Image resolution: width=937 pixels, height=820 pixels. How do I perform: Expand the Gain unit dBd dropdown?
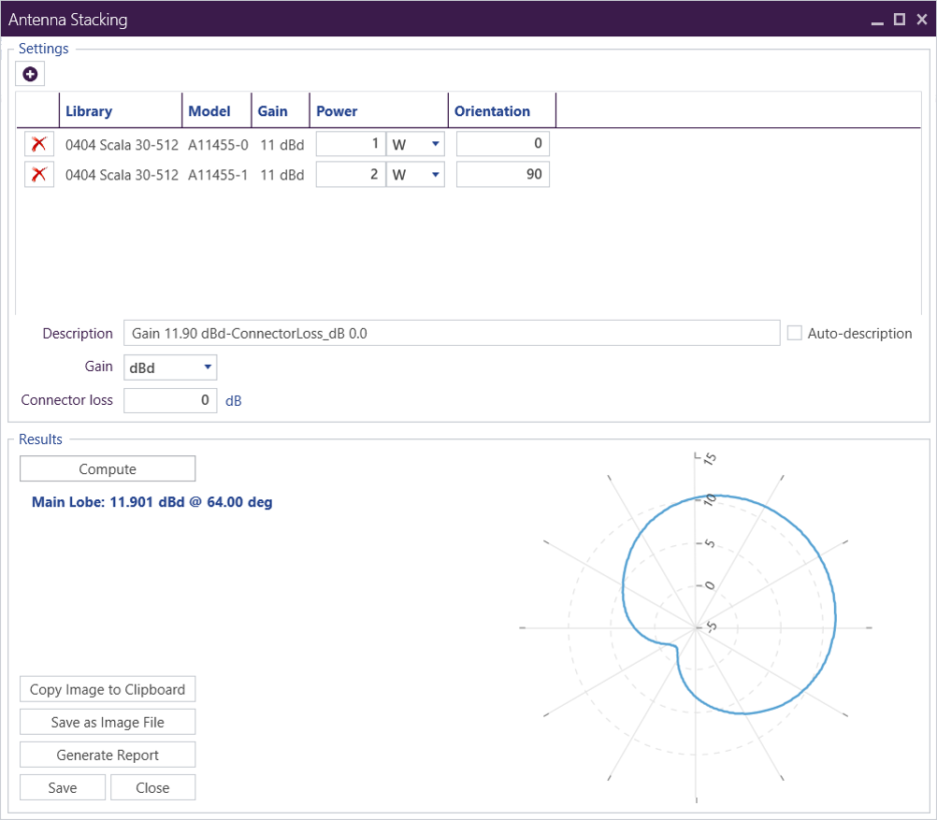[169, 367]
